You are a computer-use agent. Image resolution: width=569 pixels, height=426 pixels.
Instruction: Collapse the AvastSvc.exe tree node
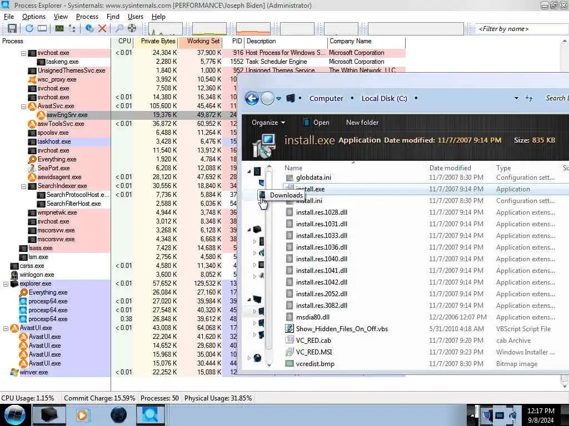(x=23, y=106)
